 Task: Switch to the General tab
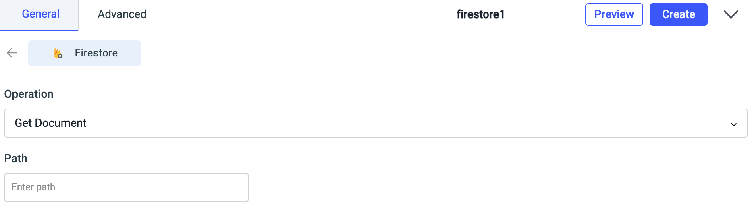click(x=40, y=14)
